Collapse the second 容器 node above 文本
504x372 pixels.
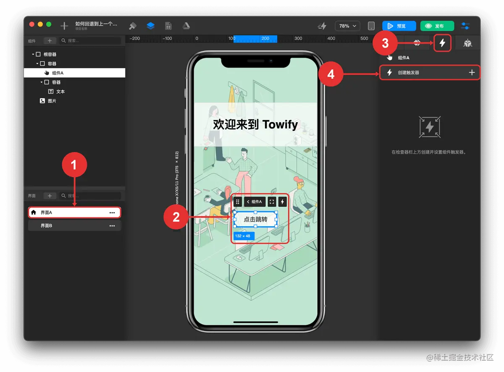click(x=42, y=82)
